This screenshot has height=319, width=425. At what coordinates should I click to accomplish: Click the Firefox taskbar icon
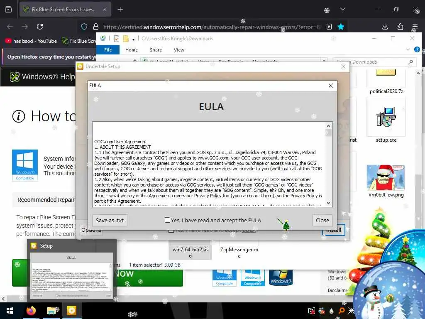point(31,311)
